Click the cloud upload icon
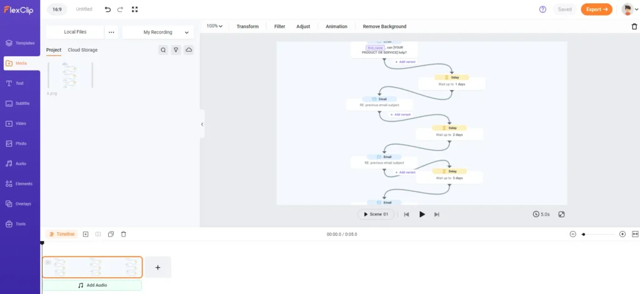640x294 pixels. [x=189, y=50]
